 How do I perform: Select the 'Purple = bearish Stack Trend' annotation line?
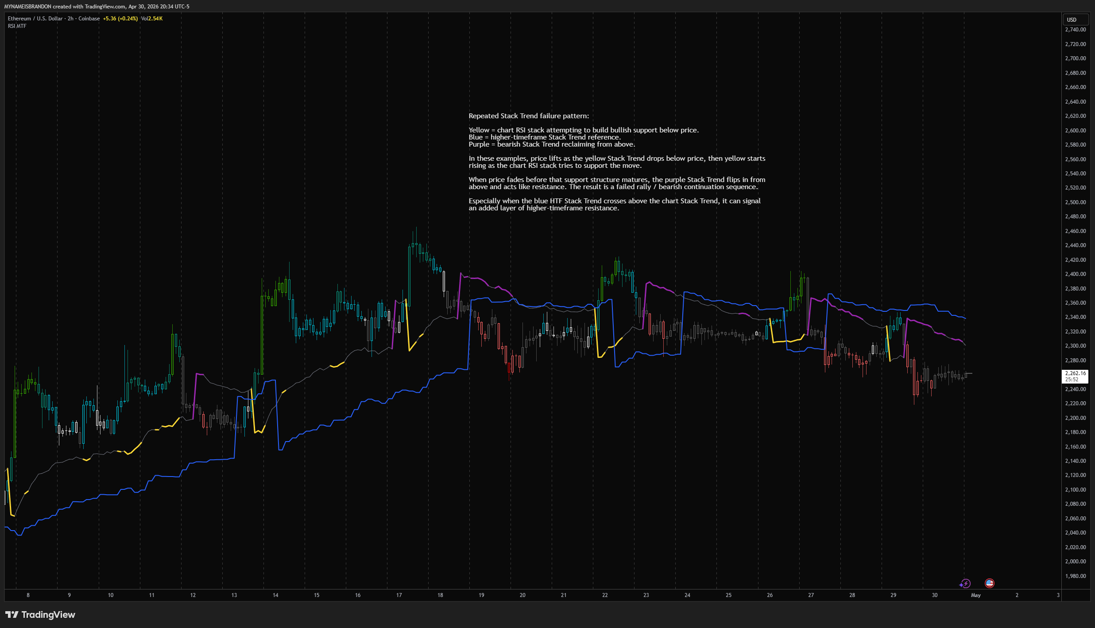(x=552, y=144)
